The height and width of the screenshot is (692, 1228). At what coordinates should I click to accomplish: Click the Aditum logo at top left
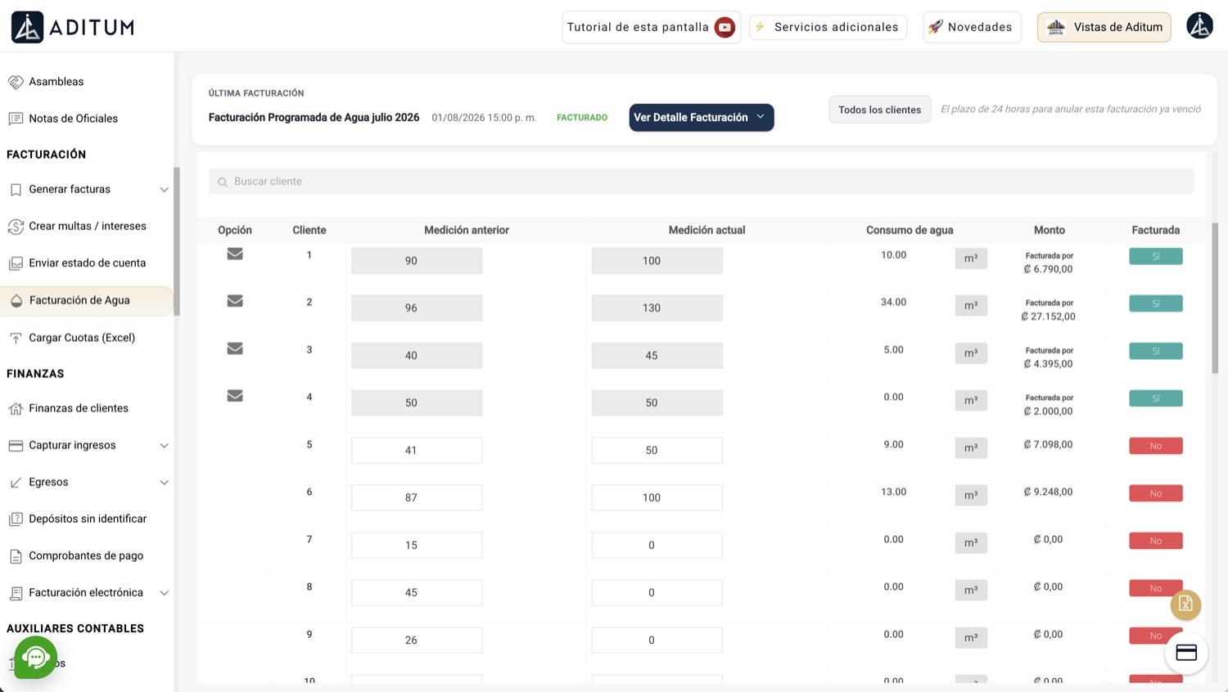[73, 27]
